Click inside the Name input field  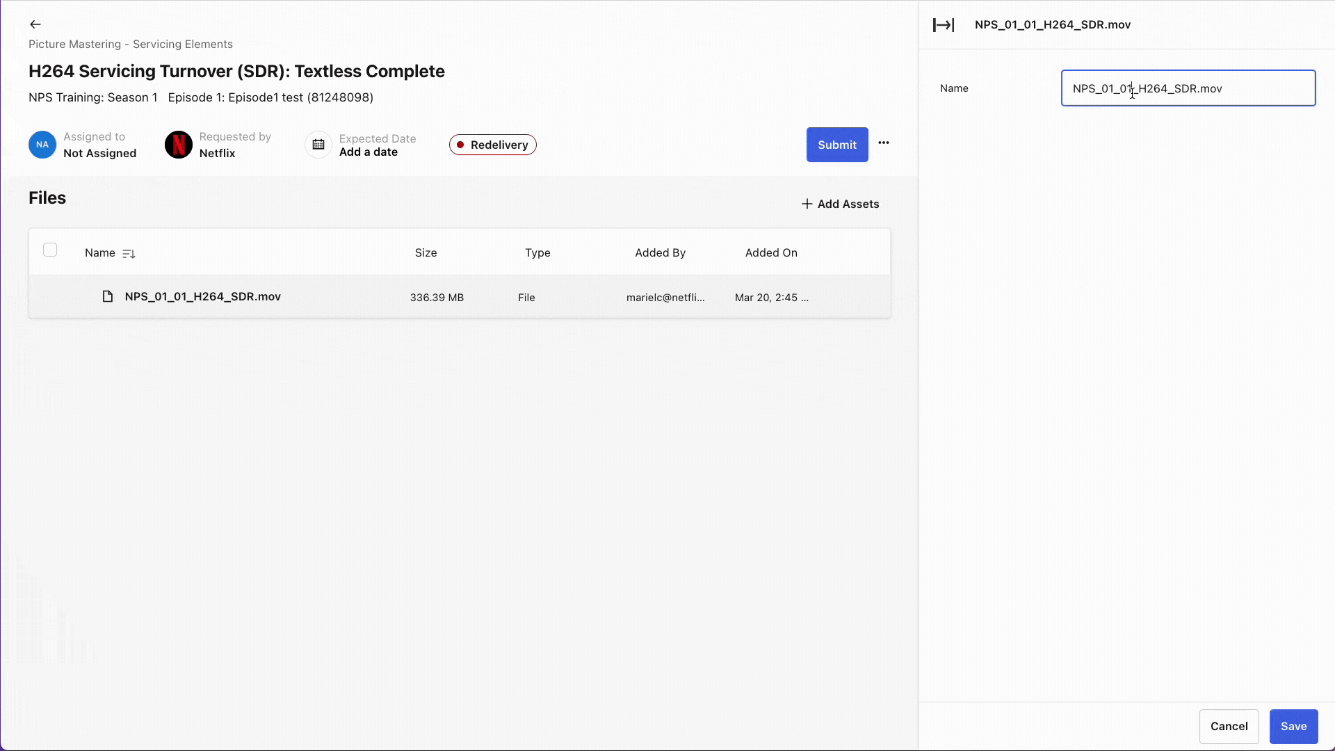[1188, 88]
